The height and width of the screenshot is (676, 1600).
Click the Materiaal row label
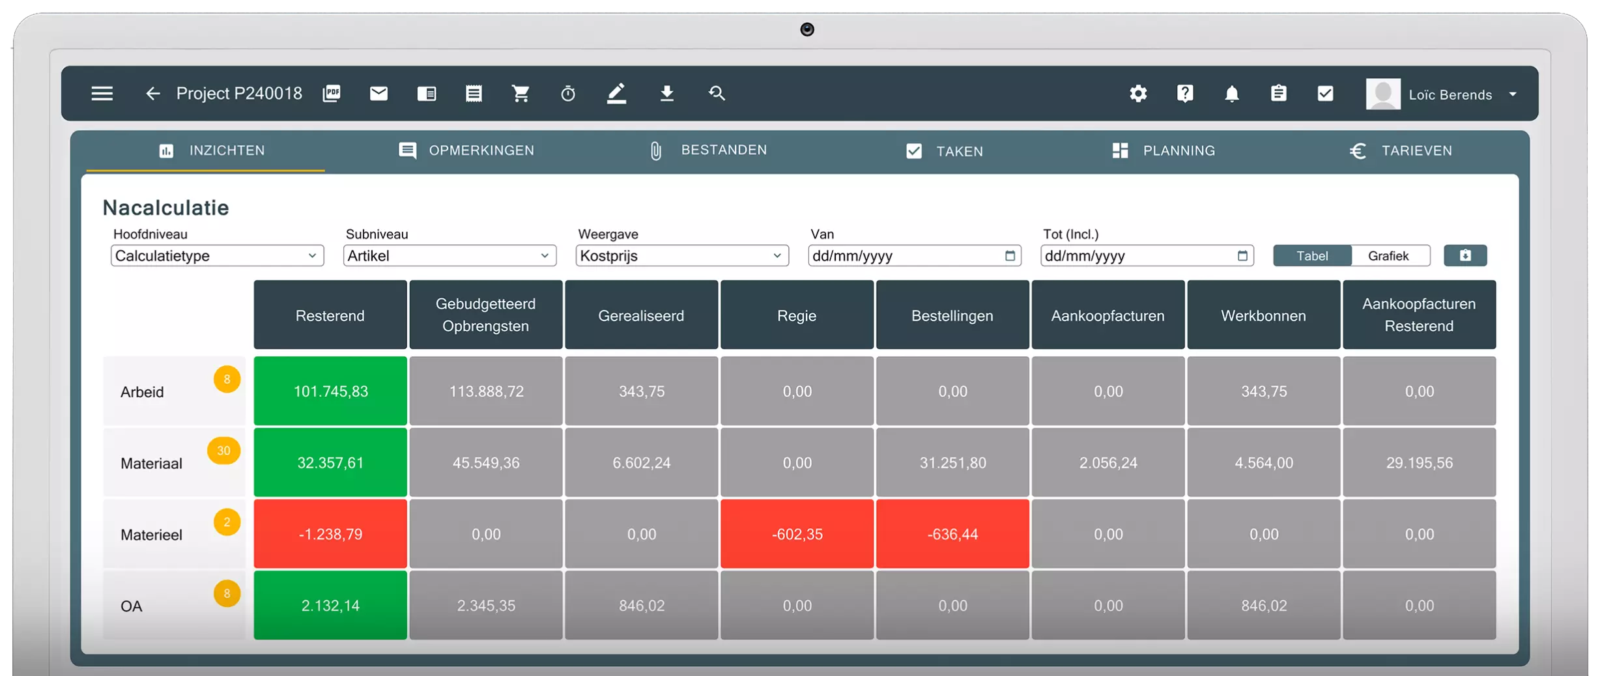pos(151,464)
